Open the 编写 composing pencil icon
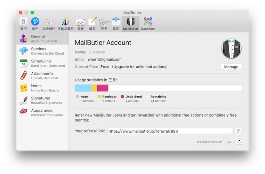Image resolution: width=265 pixels, height=174 pixels. [x=92, y=22]
